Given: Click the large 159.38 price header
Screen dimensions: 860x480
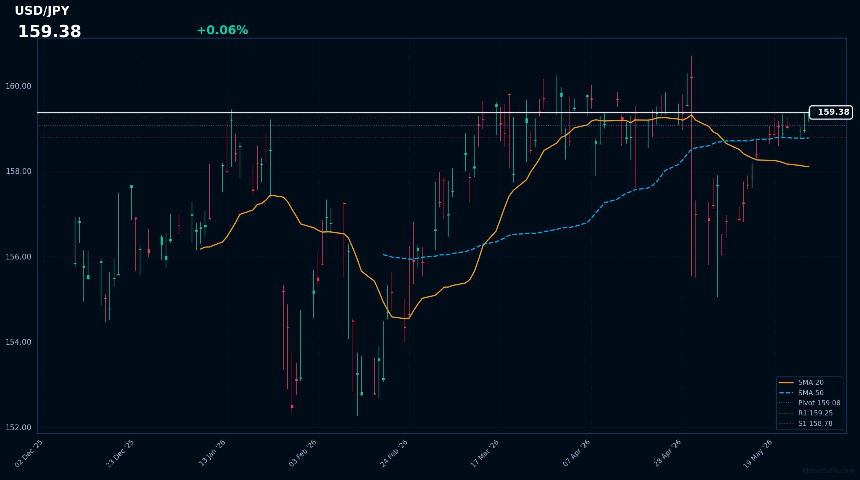Looking at the screenshot, I should point(49,32).
